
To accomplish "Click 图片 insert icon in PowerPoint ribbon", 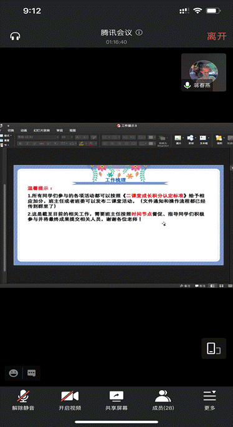I will point(178,140).
